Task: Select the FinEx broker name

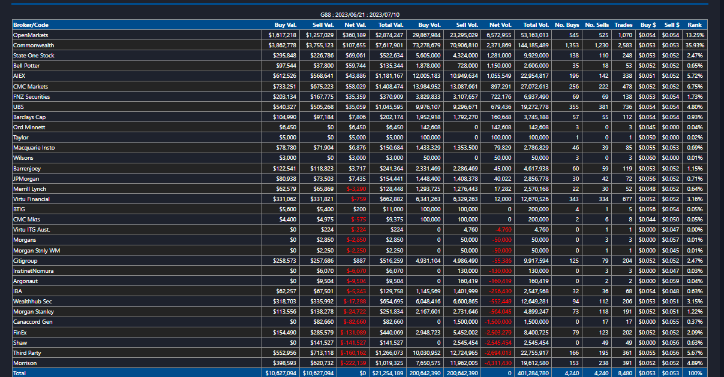Action: coord(20,332)
